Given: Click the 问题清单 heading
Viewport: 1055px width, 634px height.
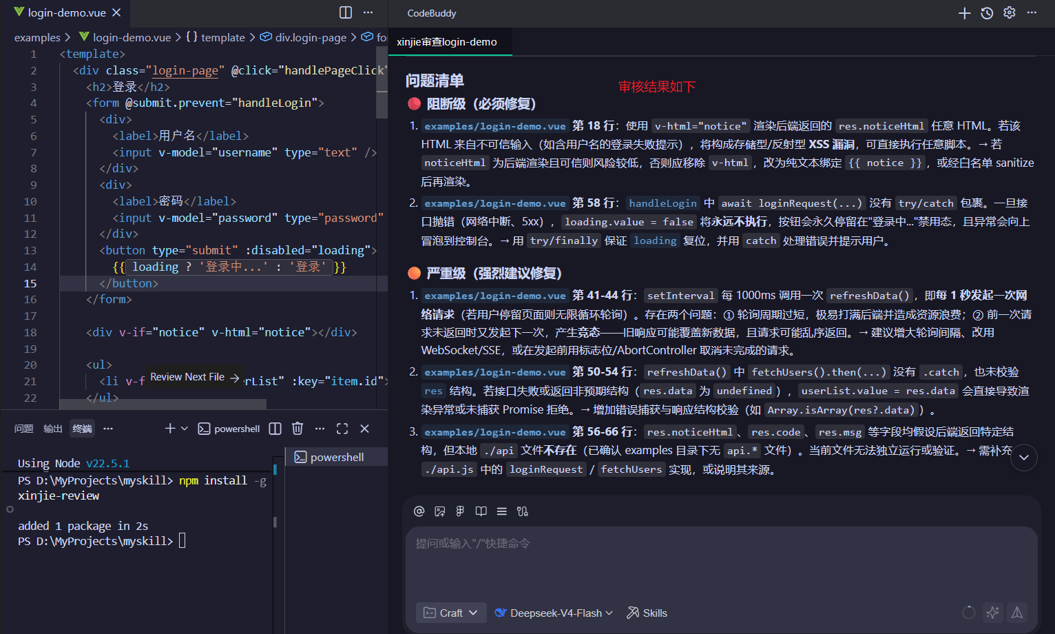Looking at the screenshot, I should coord(435,81).
